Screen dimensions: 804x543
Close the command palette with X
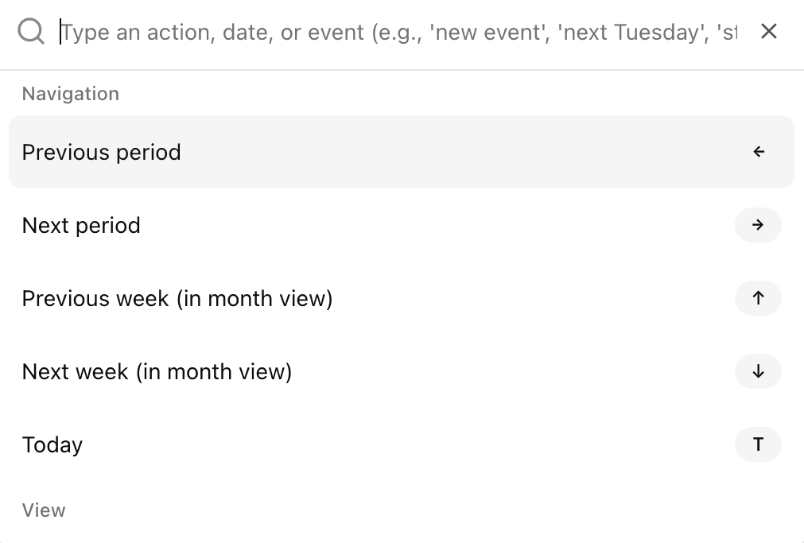point(768,32)
